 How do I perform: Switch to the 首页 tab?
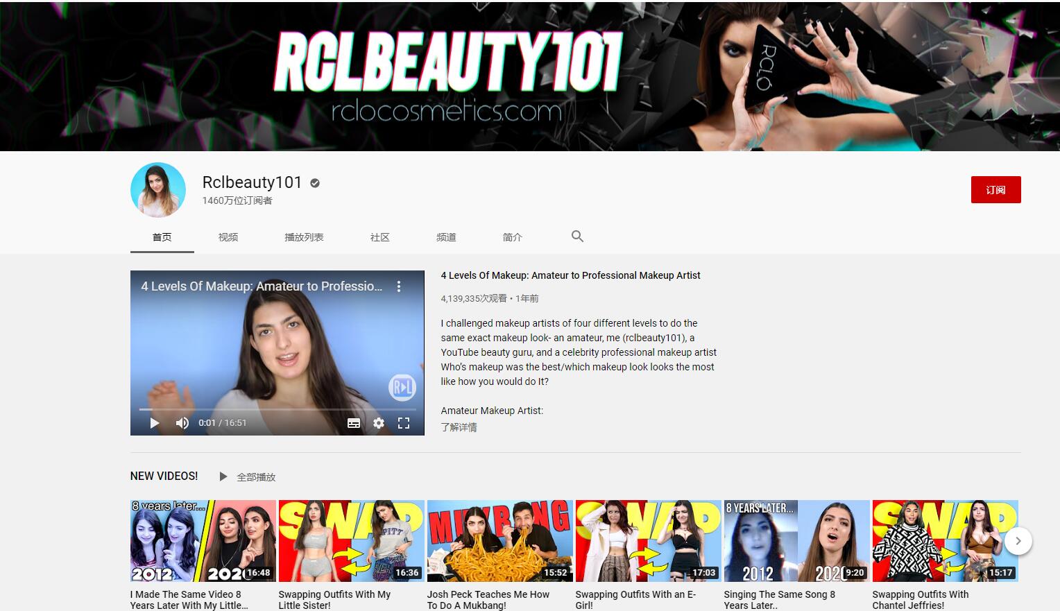point(162,237)
